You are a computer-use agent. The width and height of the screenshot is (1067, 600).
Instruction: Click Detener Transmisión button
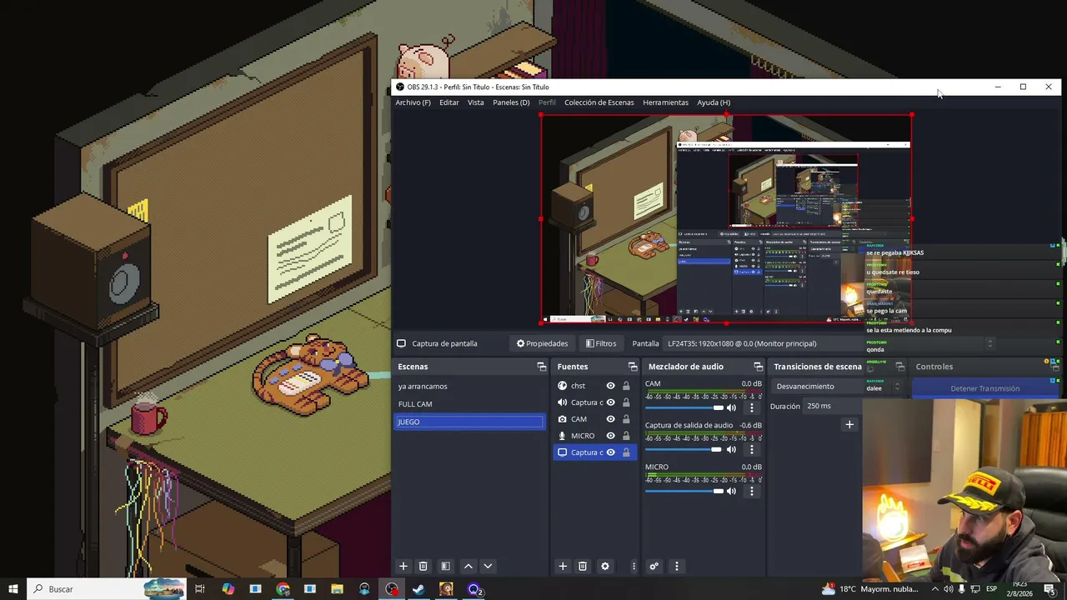[985, 388]
